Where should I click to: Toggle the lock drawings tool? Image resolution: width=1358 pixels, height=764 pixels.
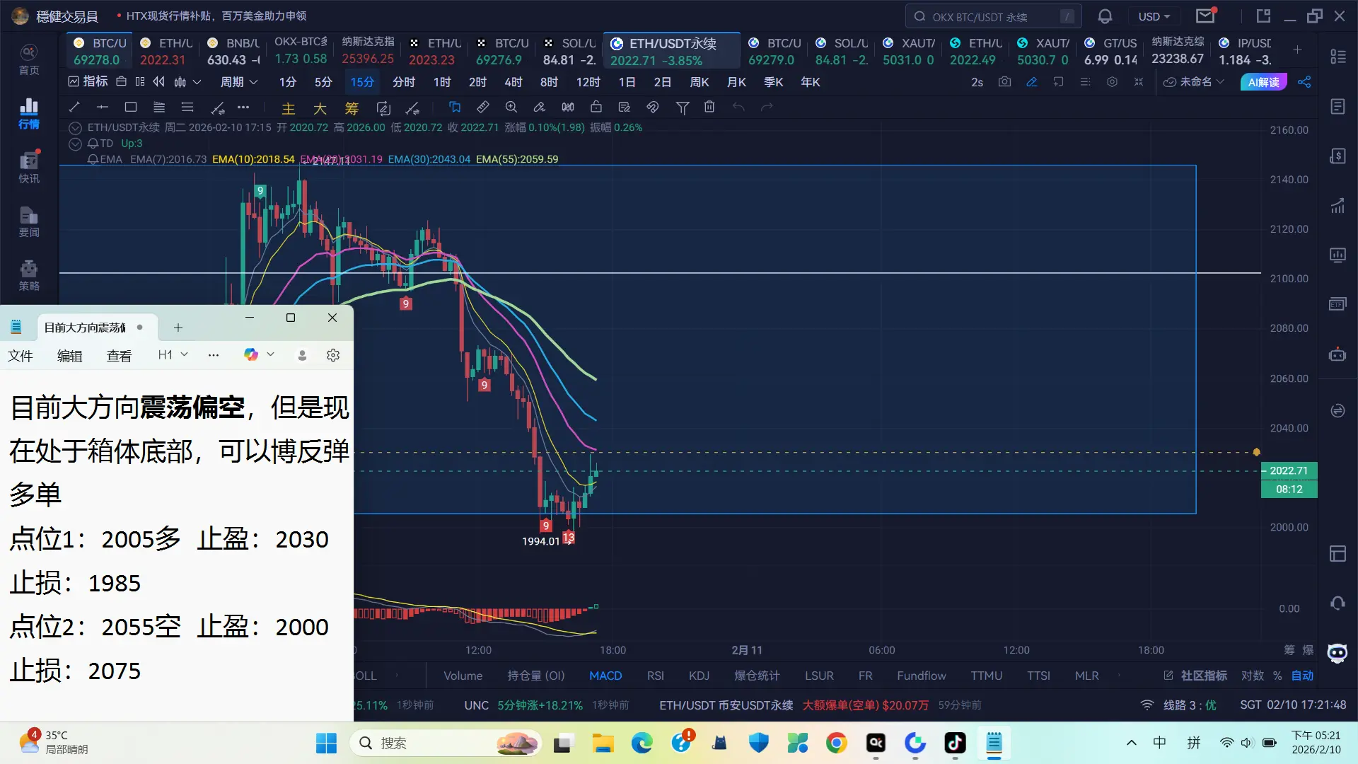(596, 108)
